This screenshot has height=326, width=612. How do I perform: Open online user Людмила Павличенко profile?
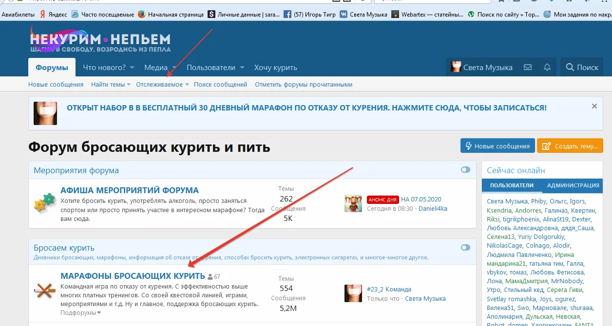point(518,254)
